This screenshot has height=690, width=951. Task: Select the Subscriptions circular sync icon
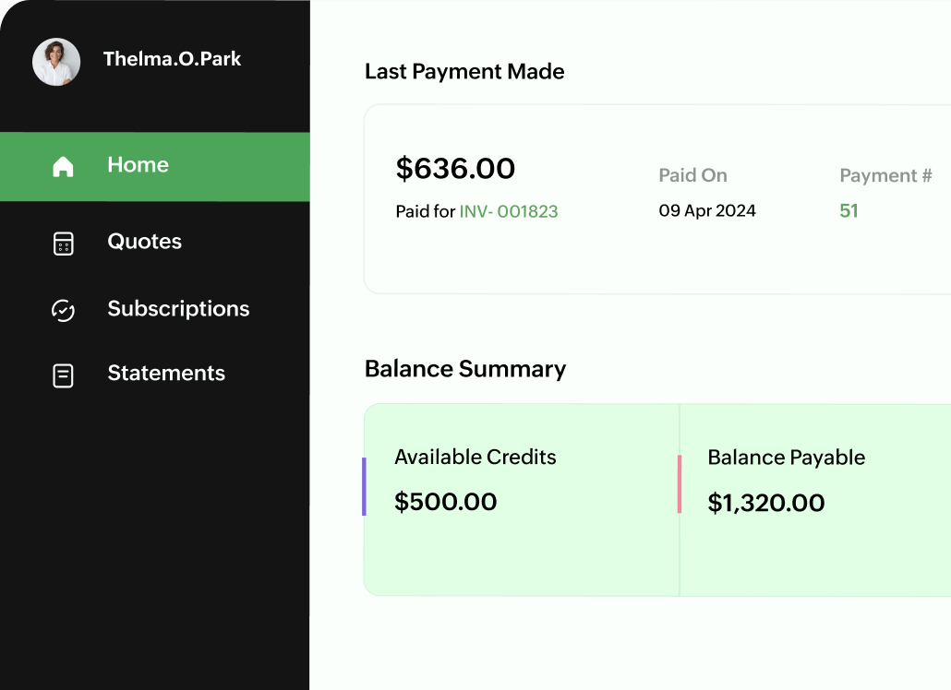(63, 311)
